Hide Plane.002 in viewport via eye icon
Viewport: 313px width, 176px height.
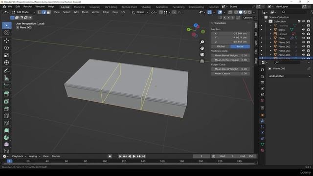304,46
